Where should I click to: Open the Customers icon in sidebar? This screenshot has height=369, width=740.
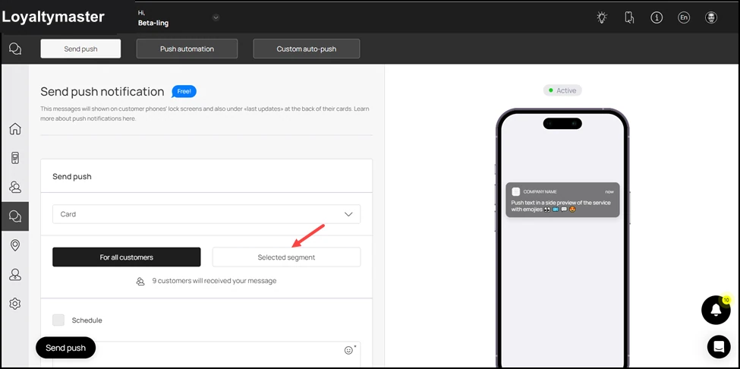pyautogui.click(x=15, y=187)
